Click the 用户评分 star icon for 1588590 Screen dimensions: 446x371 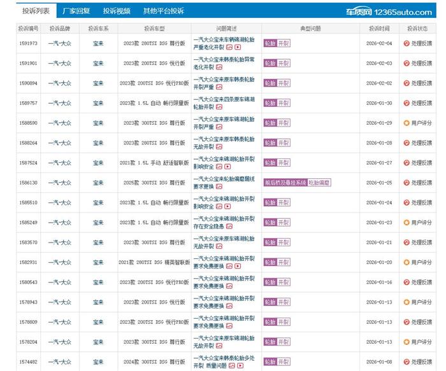pos(406,123)
